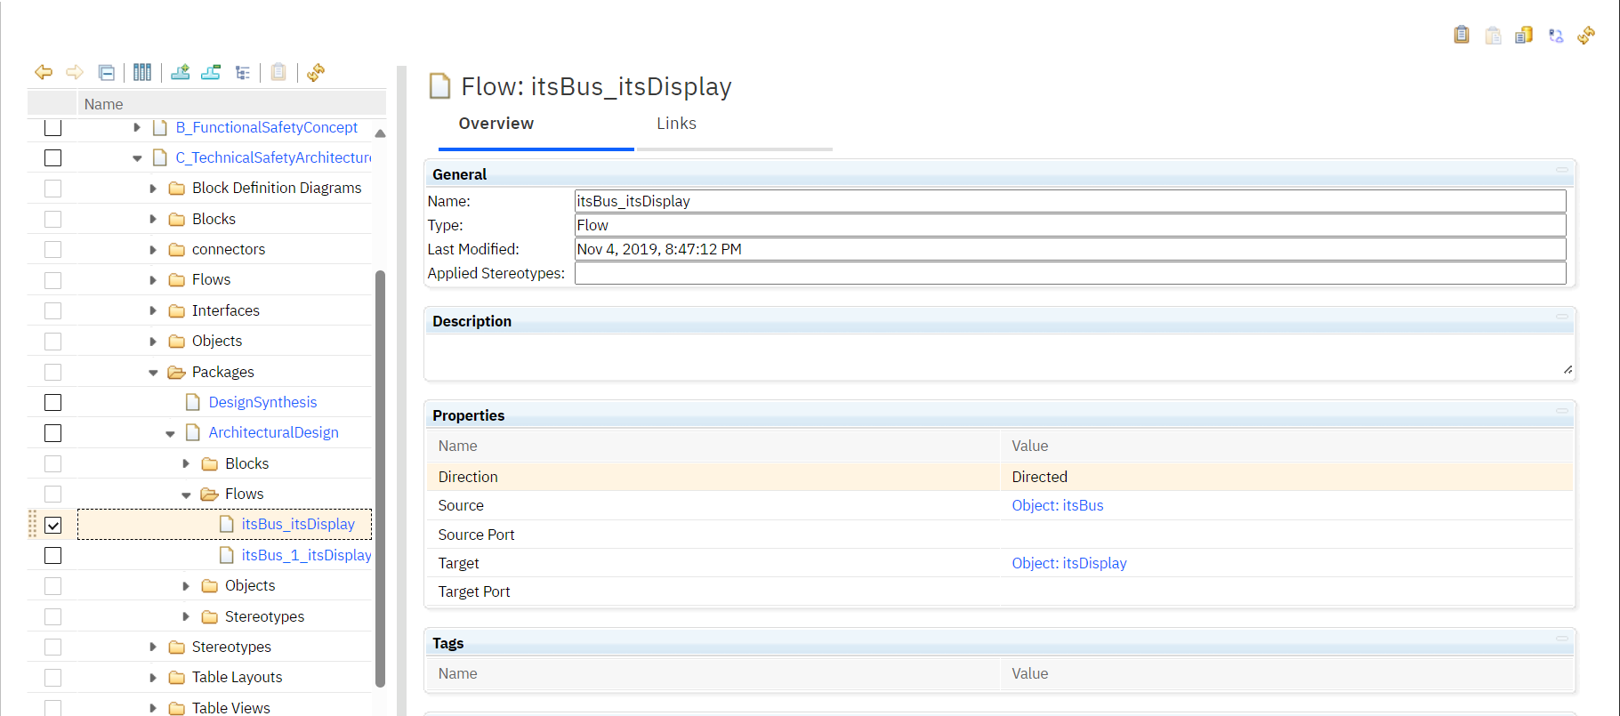The width and height of the screenshot is (1620, 716).
Task: Open the document-and-database icon in details toolbar
Action: [1524, 35]
